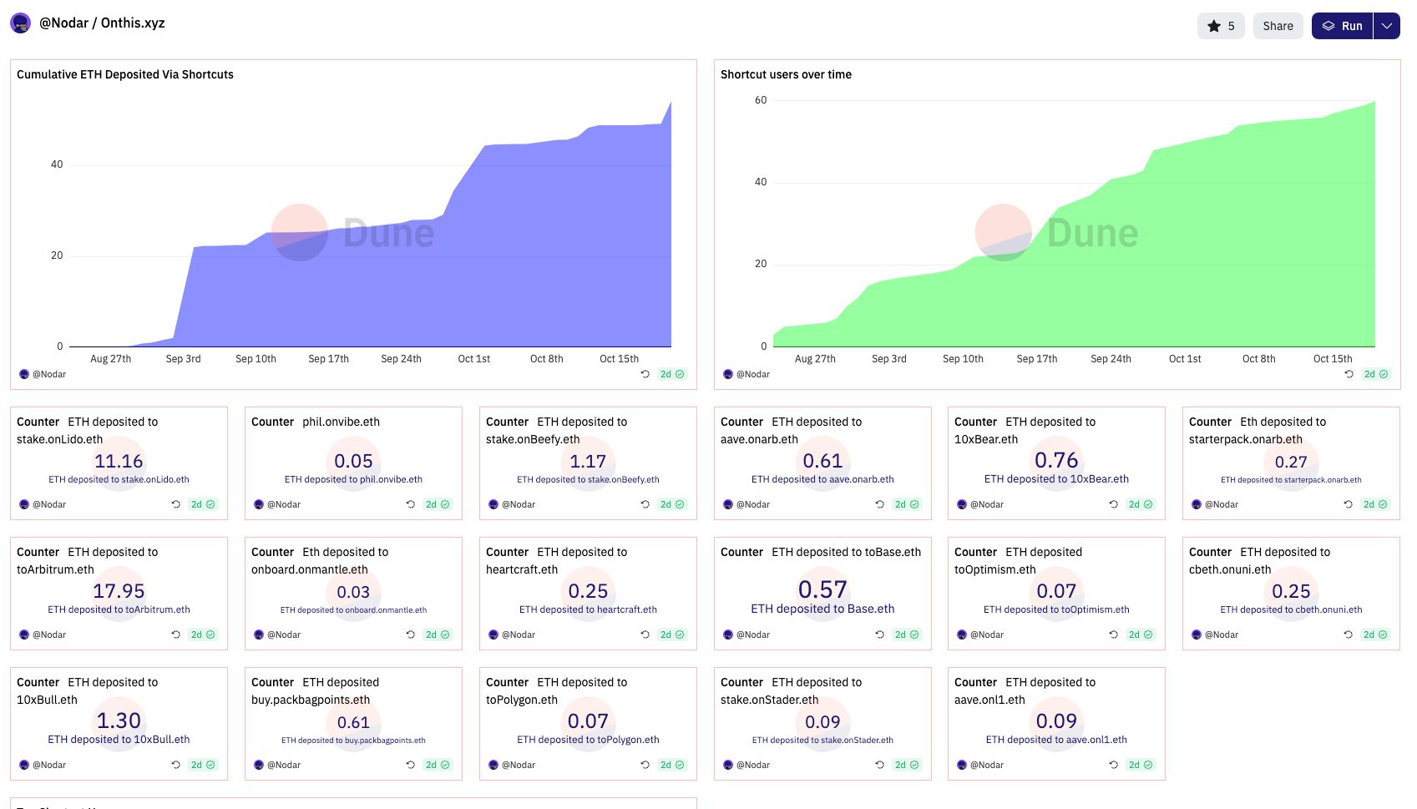Refresh the toArbitrum.eth counter

pos(175,635)
